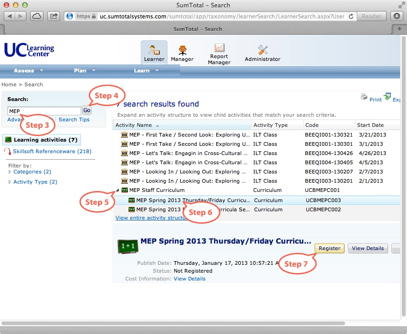Click the iCloud tabs button

37,16
